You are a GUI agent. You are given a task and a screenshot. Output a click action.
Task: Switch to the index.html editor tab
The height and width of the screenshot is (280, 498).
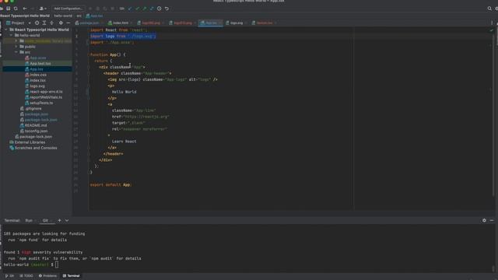pyautogui.click(x=120, y=23)
